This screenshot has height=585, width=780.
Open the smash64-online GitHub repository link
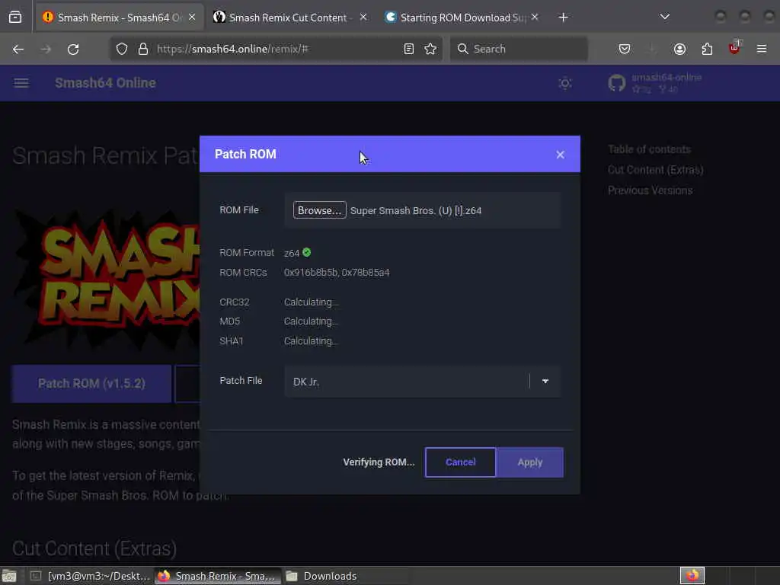656,83
